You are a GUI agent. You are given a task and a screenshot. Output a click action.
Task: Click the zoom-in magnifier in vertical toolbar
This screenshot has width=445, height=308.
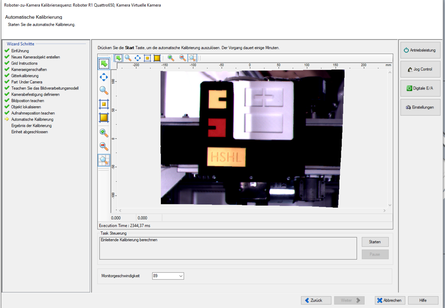tap(104, 132)
